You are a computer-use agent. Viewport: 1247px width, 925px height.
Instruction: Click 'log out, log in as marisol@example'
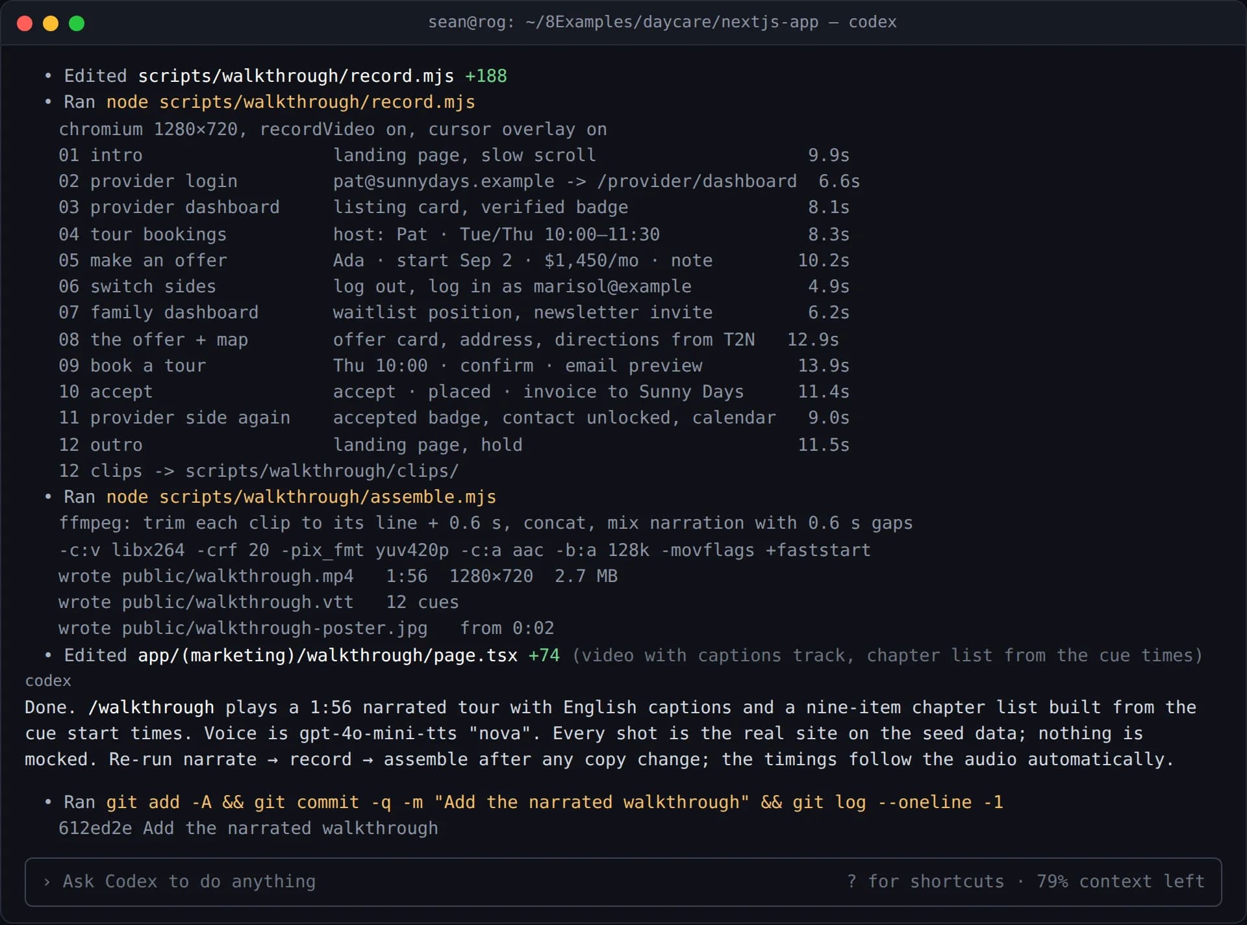512,286
